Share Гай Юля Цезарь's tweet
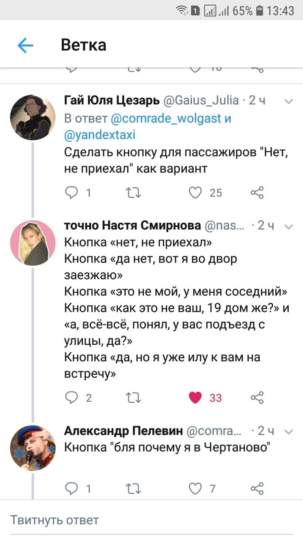This screenshot has height=539, width=303. 257,192
